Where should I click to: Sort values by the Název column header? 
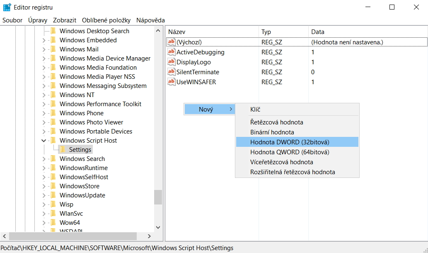pos(211,32)
